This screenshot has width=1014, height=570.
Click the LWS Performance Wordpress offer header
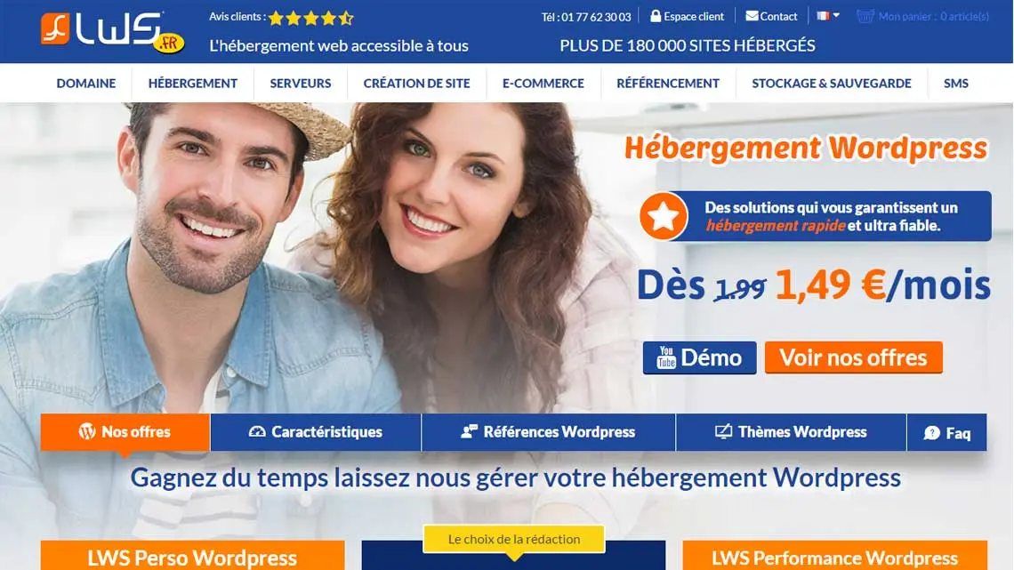(834, 555)
